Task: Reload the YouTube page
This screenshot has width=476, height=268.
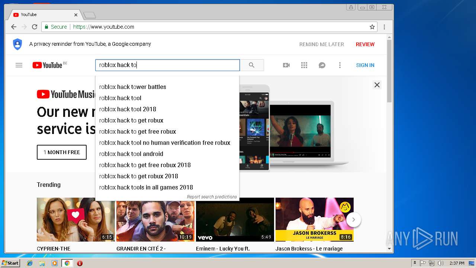Action: point(35,27)
